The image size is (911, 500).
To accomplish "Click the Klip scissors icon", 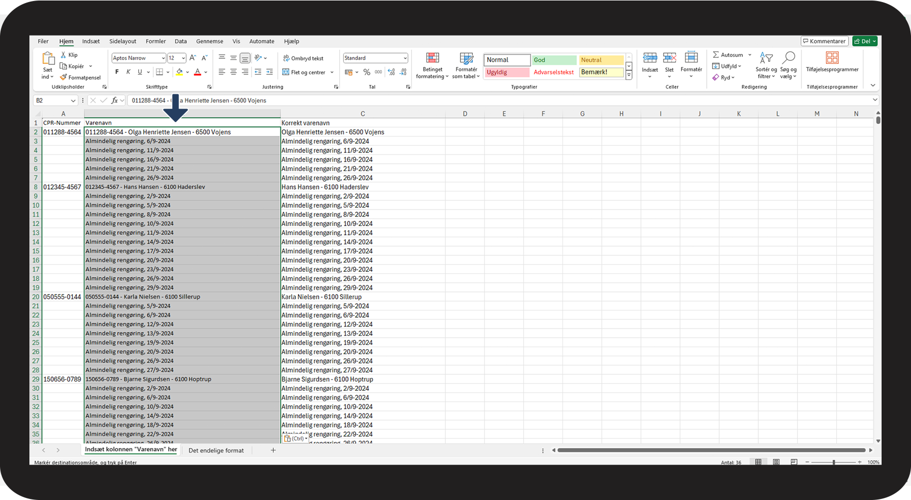I will coord(63,55).
